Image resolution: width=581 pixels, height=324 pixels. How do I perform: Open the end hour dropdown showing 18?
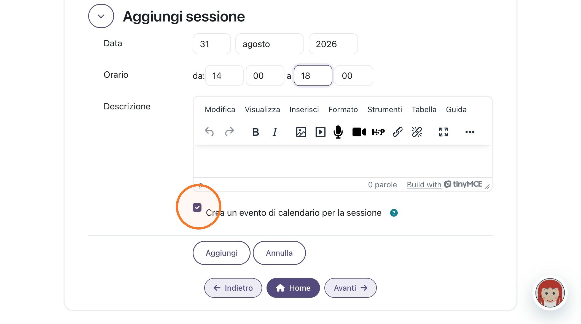click(x=313, y=75)
